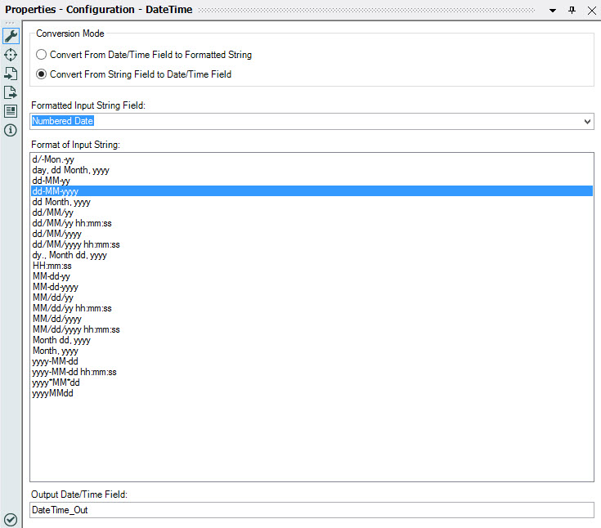Open the Formatted Input String Field dropdown

pyautogui.click(x=586, y=121)
